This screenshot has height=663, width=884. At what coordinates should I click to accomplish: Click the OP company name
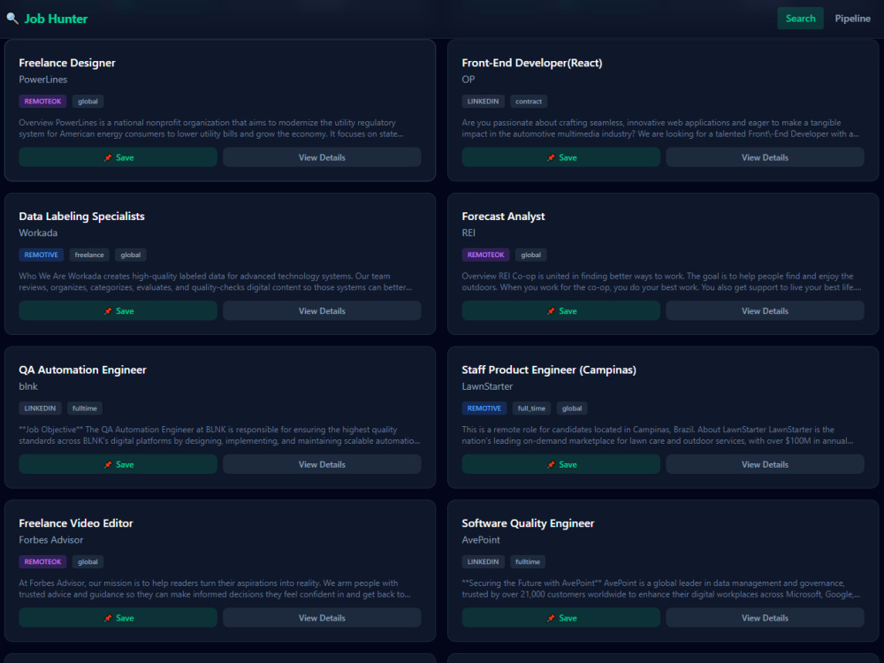coord(468,80)
